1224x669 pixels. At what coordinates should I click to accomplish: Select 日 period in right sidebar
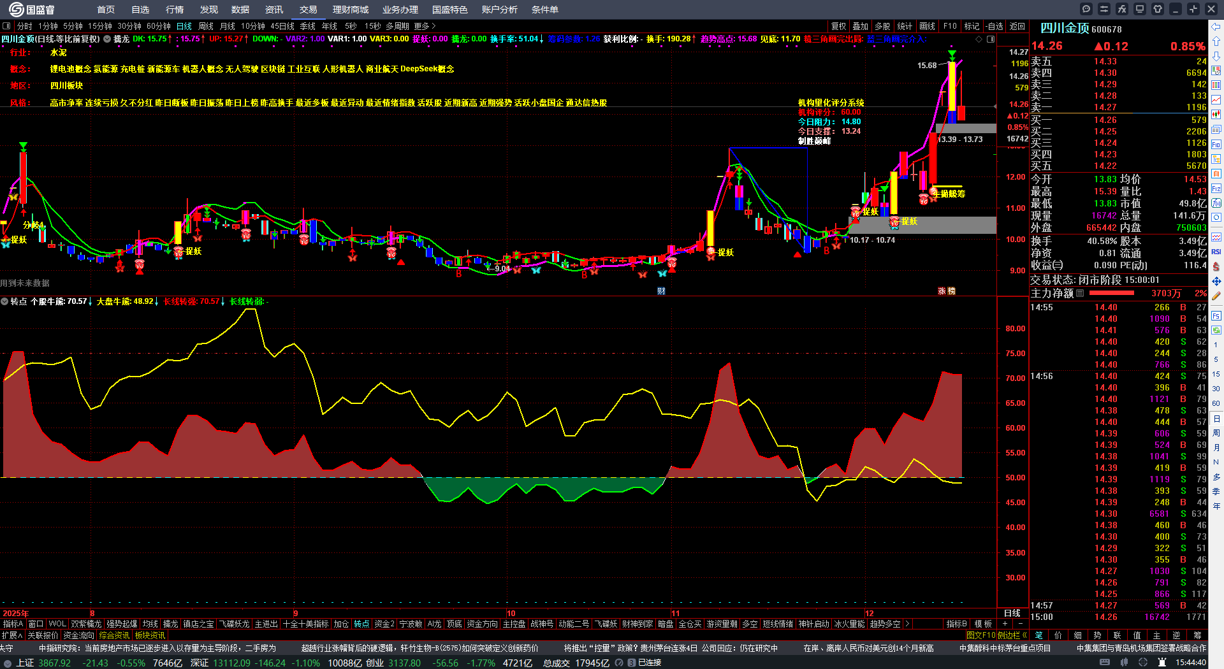click(1216, 419)
